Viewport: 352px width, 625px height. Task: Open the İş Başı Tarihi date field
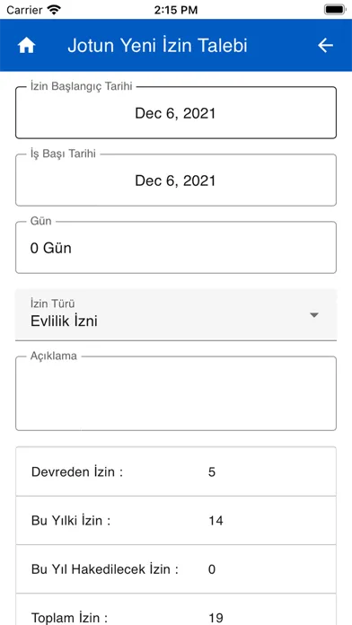pyautogui.click(x=176, y=180)
